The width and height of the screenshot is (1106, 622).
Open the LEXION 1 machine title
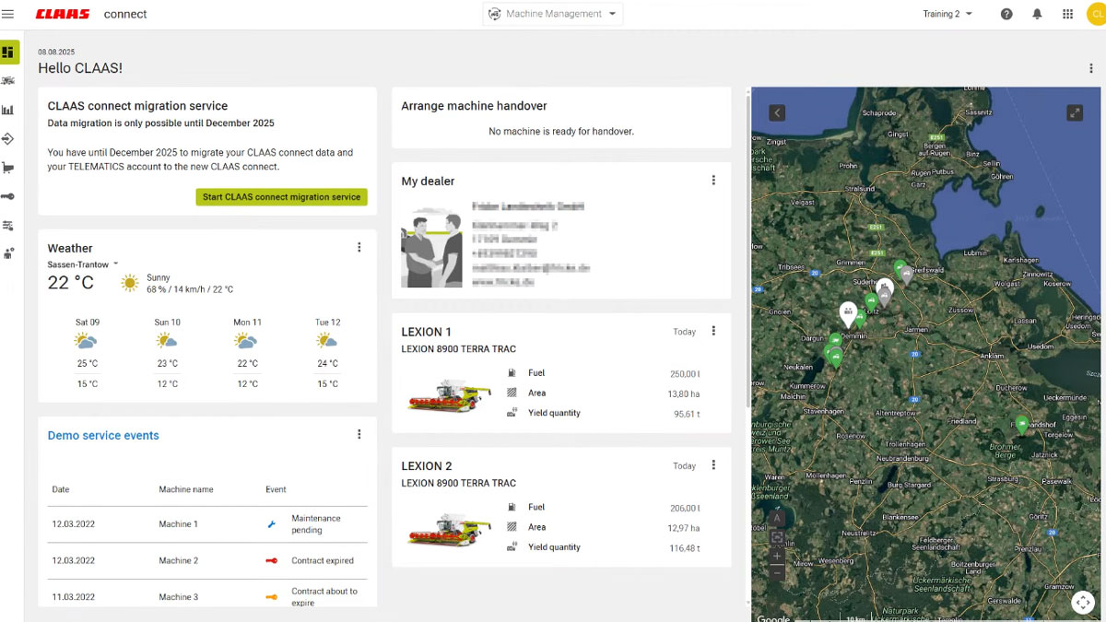pos(427,332)
